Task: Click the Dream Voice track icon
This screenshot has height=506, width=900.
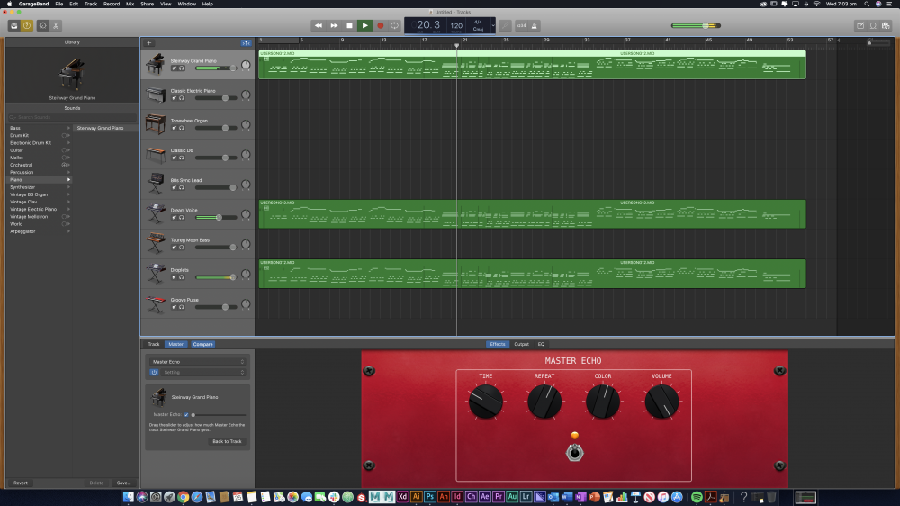Action: (x=155, y=213)
